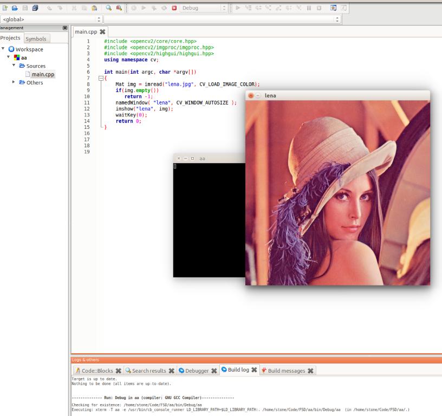Click the Step into debugger icon
This screenshot has height=416, width=442.
(268, 8)
